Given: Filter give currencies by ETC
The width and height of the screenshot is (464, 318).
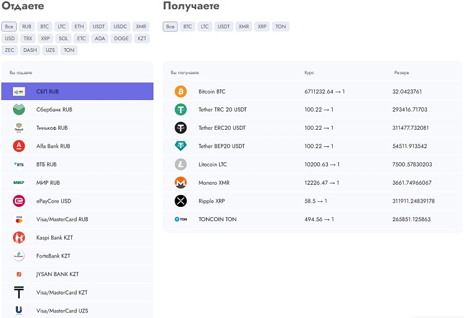Looking at the screenshot, I should (x=82, y=38).
